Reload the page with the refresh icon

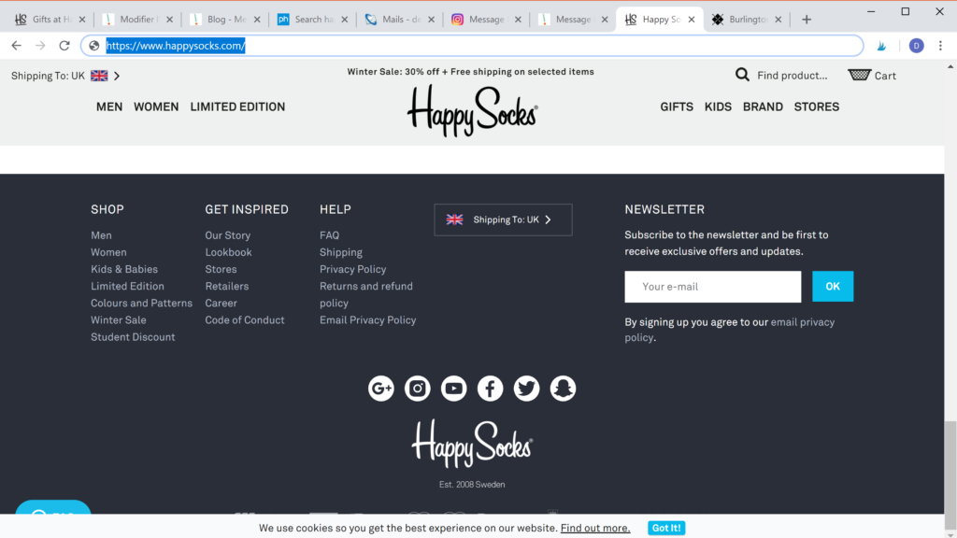pyautogui.click(x=64, y=46)
